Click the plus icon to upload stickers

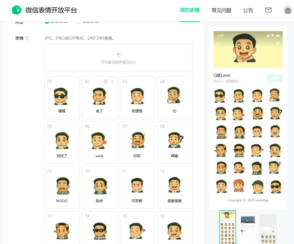(x=118, y=54)
